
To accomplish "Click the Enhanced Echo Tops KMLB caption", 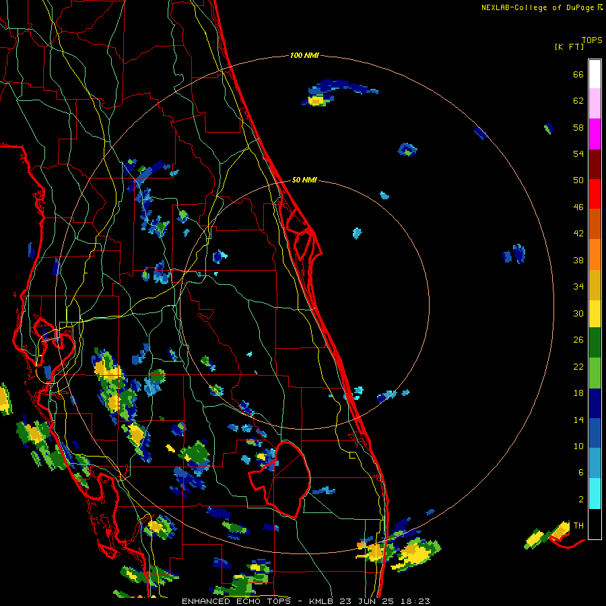I will [306, 601].
